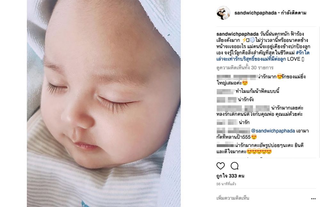Click the sleeping baby photo
The image size is (320, 207).
(104, 103)
